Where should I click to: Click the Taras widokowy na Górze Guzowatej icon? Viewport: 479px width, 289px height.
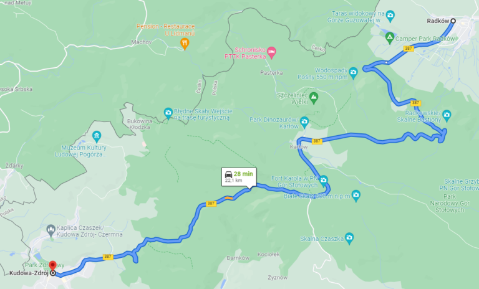click(x=390, y=16)
